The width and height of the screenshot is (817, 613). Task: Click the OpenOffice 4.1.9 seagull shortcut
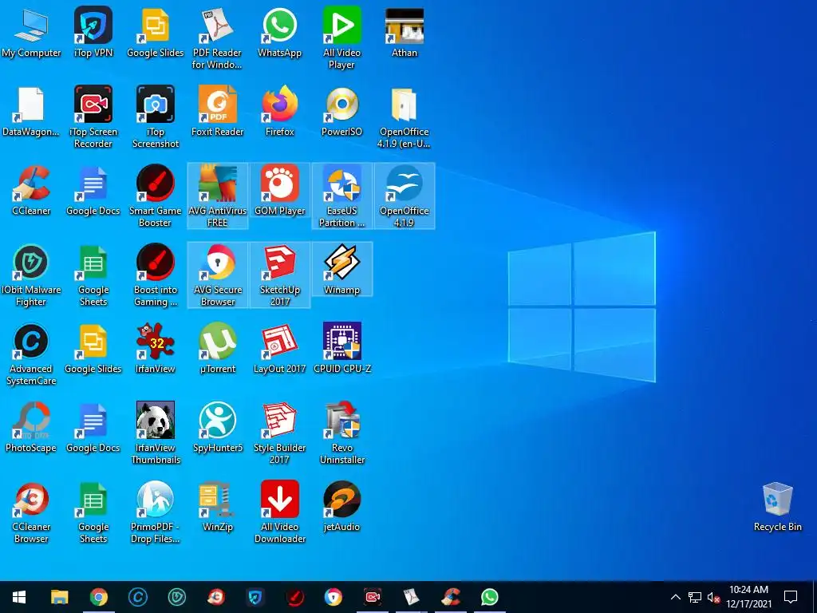click(x=405, y=197)
